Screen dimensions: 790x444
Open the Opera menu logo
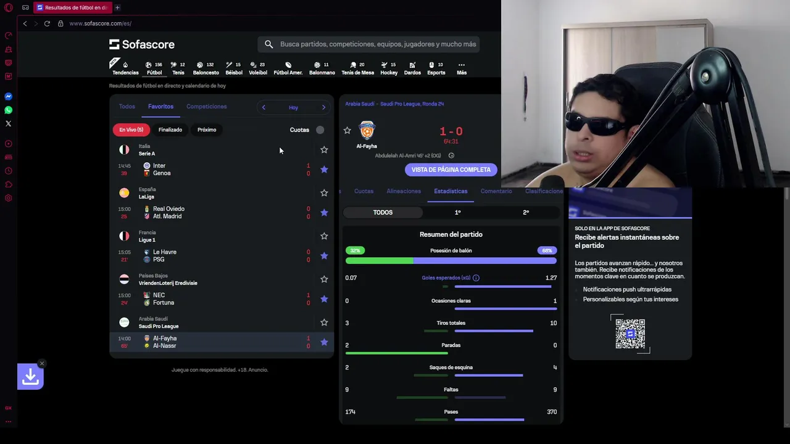coord(9,7)
